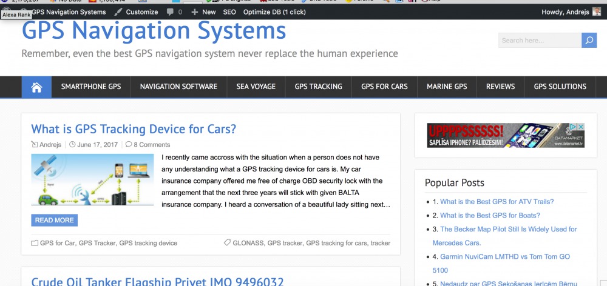This screenshot has width=607, height=286.
Task: Open the 8 Comments link
Action: click(x=152, y=145)
